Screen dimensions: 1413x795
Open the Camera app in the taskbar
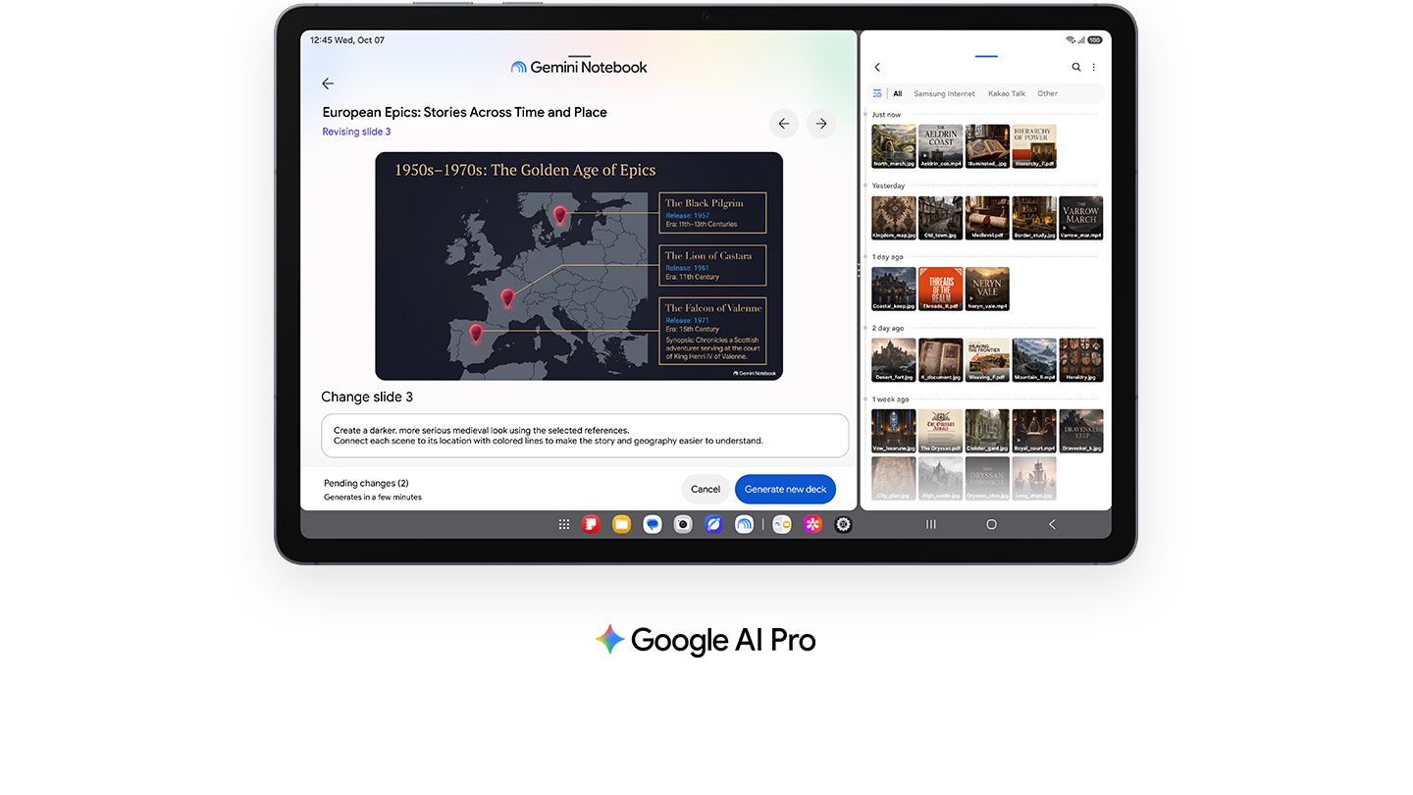[683, 525]
